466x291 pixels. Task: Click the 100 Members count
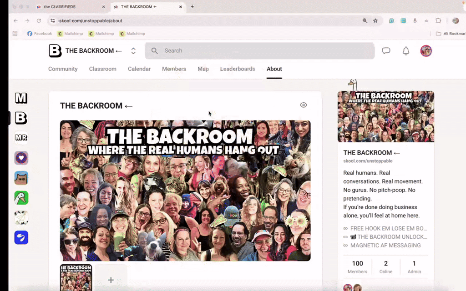tap(357, 267)
